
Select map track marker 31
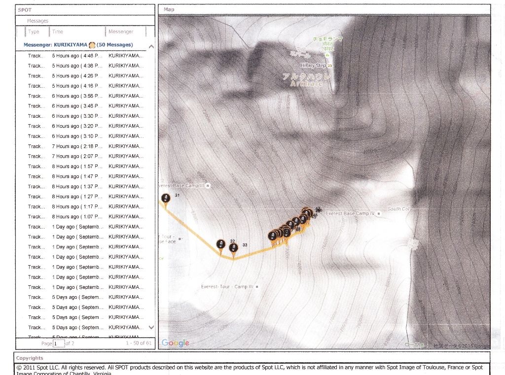click(x=166, y=198)
